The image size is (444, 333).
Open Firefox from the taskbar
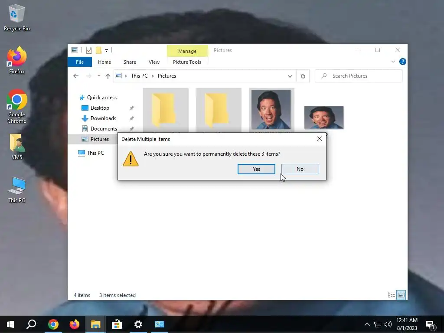click(x=75, y=324)
